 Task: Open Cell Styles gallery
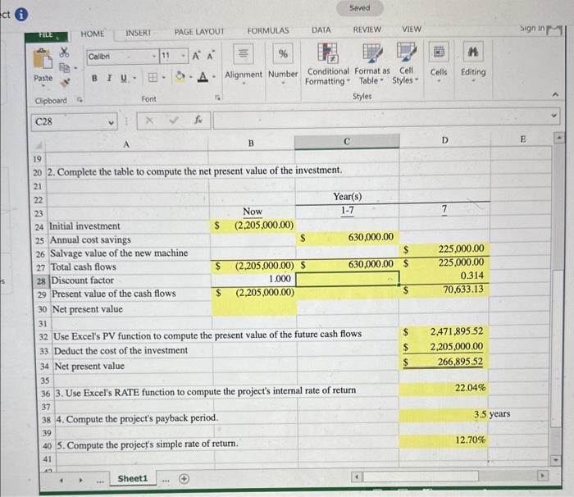click(406, 63)
